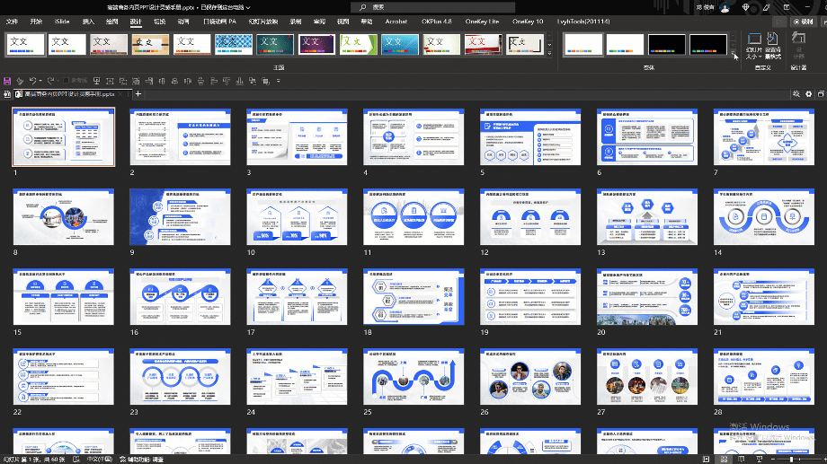The width and height of the screenshot is (827, 464).
Task: Click the format painter icon beside Save
Action: coord(20,81)
